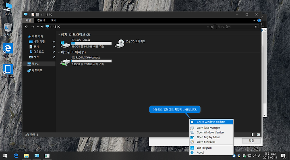Click scrollbar down arrow in background window
This screenshot has width=290, height=160.
point(265,115)
